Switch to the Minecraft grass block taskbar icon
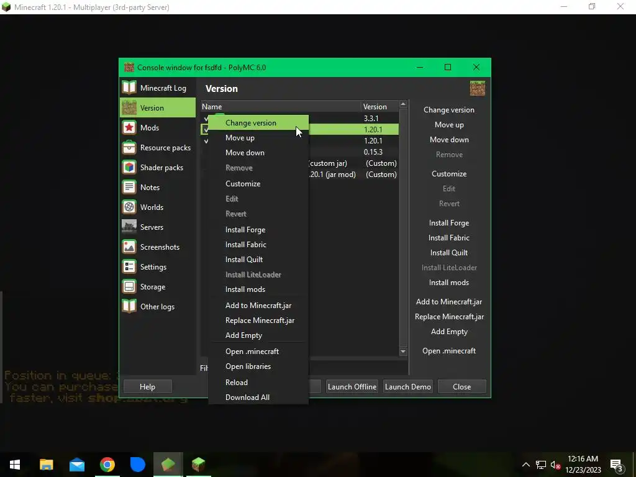The height and width of the screenshot is (477, 636). [x=198, y=465]
